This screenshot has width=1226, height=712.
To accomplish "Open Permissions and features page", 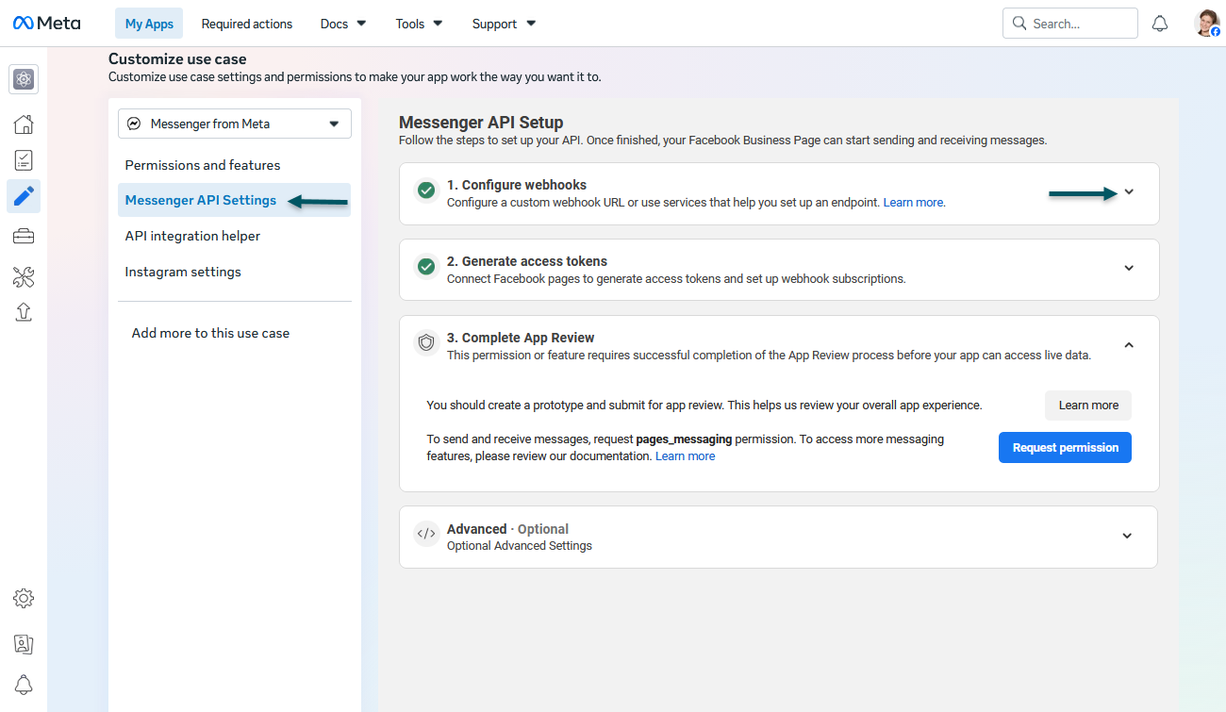I will pyautogui.click(x=203, y=165).
